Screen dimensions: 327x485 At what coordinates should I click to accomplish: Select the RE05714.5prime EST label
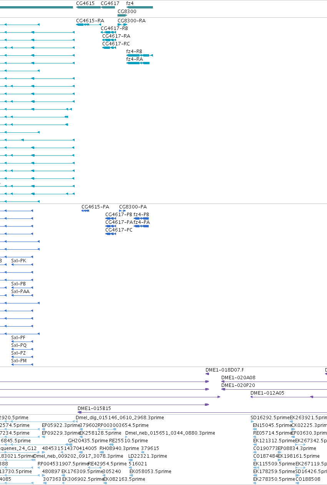(x=272, y=433)
